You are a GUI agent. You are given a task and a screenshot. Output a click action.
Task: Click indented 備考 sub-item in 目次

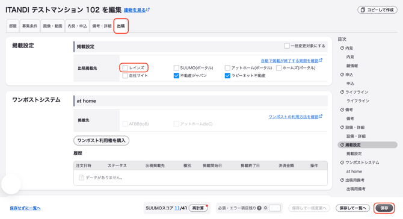pos(350,119)
